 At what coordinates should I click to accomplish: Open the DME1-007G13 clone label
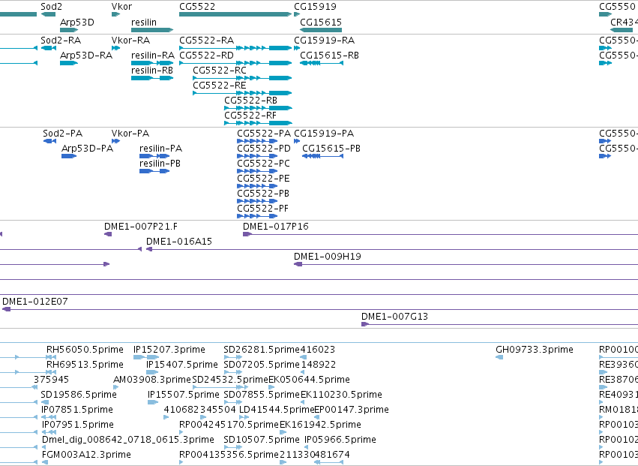(394, 317)
